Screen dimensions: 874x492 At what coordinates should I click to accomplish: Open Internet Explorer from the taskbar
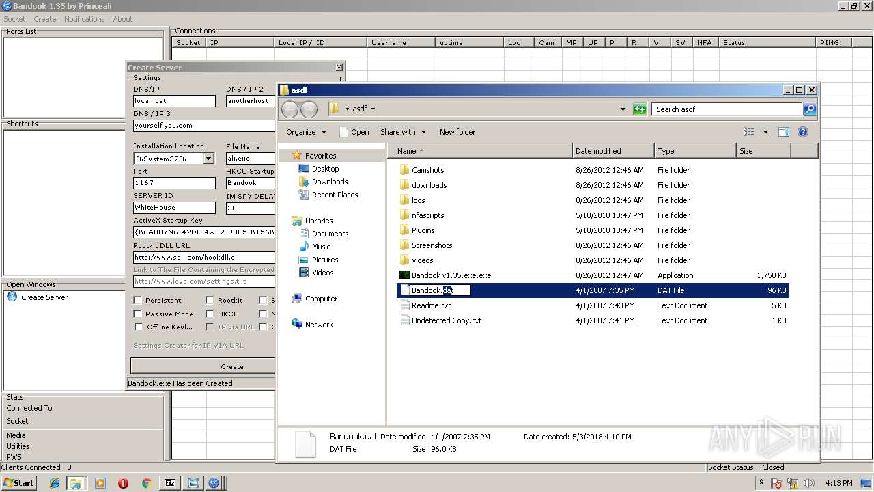[55, 483]
